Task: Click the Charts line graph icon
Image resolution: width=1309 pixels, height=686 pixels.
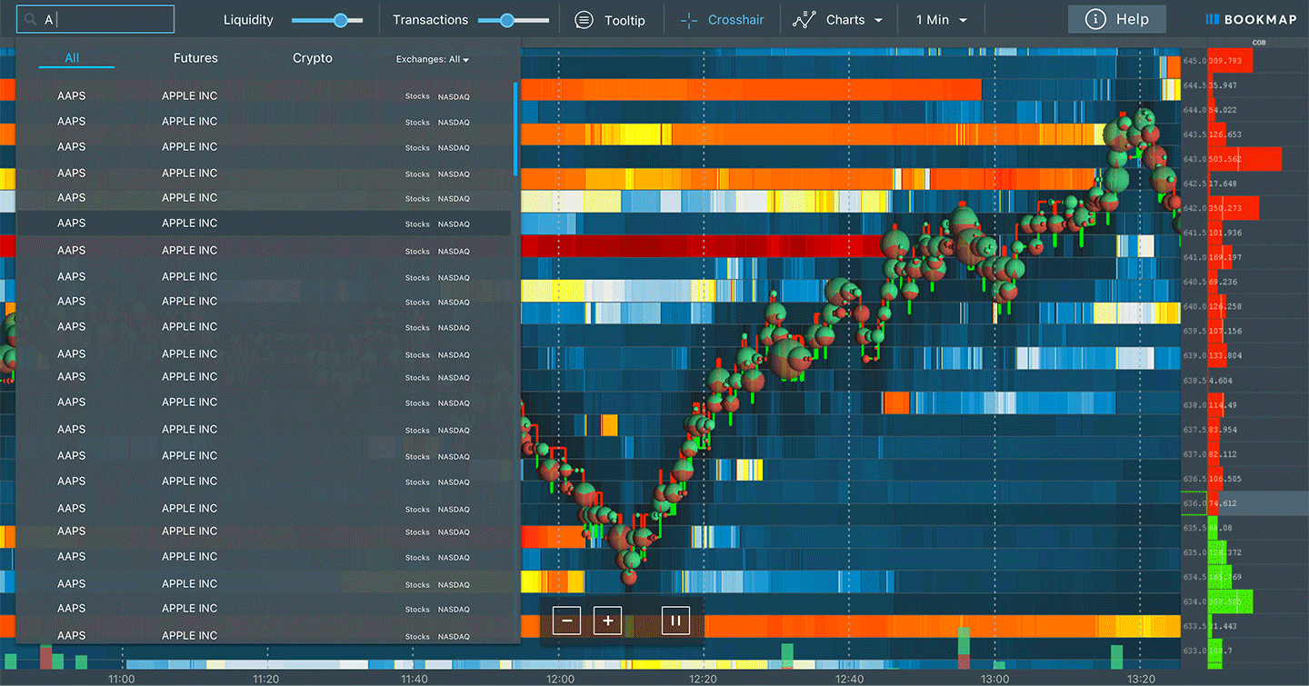Action: [x=804, y=20]
